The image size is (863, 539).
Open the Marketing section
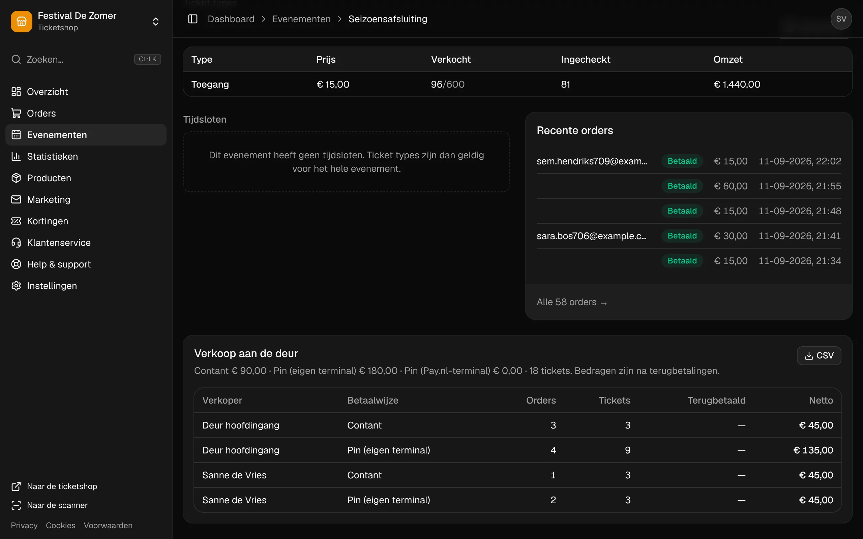[86, 200]
